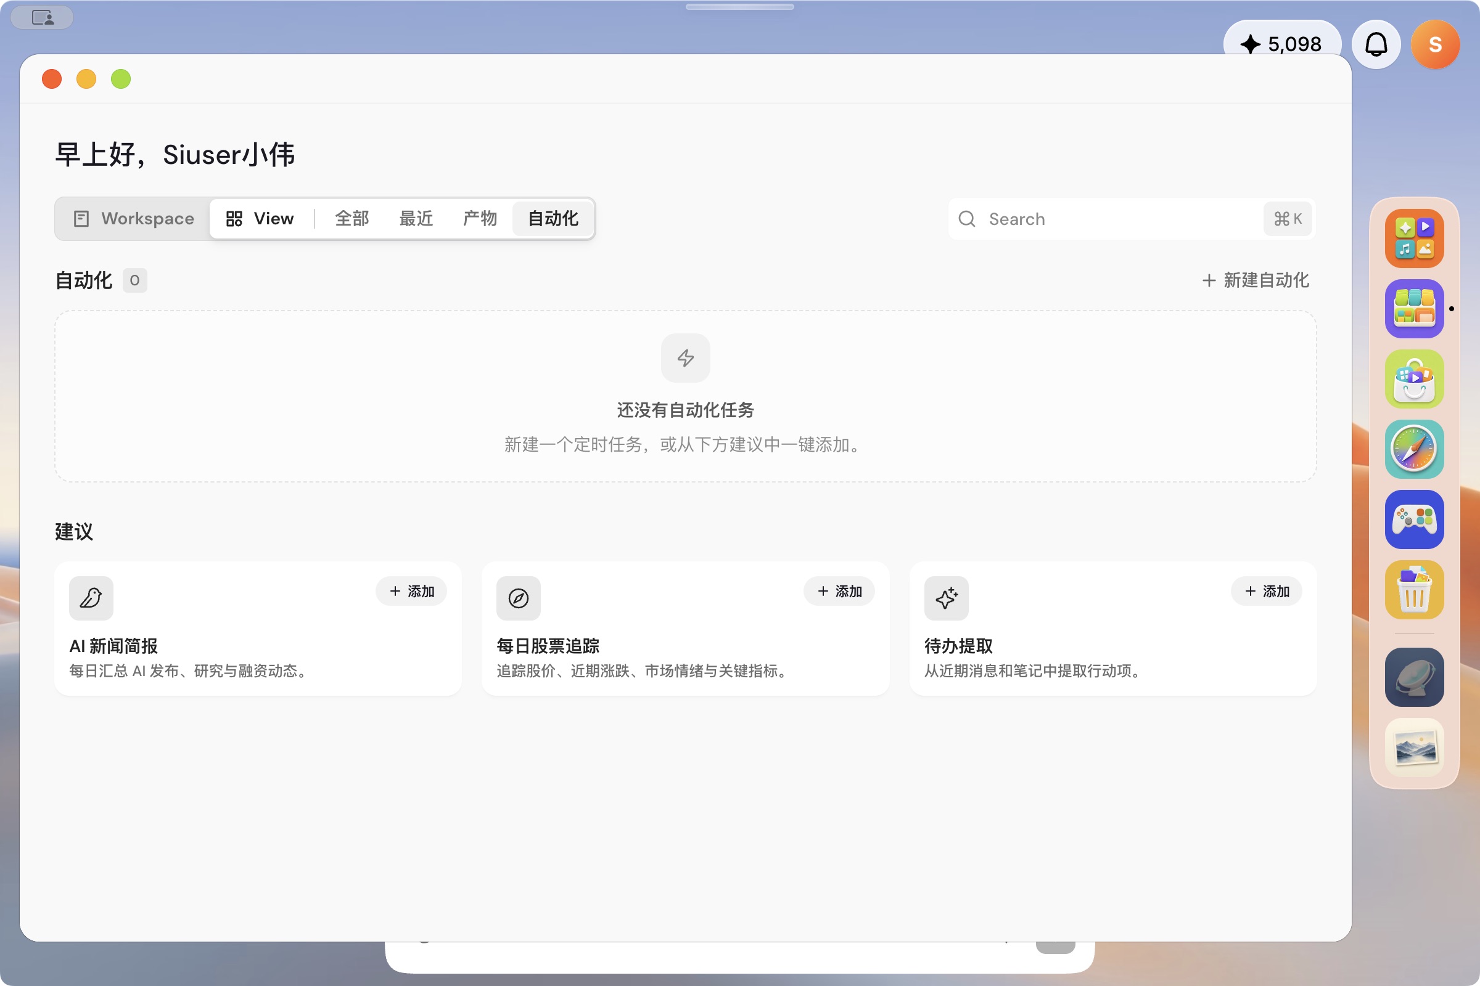Open the blue game controller app
This screenshot has width=1480, height=986.
coord(1414,519)
